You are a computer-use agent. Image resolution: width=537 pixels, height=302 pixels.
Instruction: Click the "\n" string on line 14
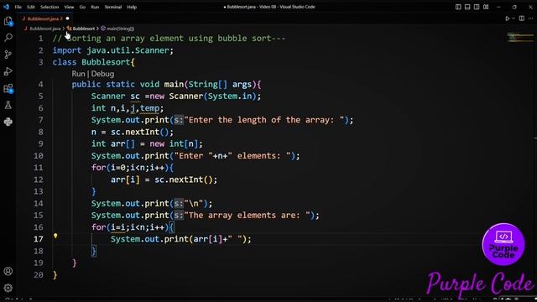(194, 203)
